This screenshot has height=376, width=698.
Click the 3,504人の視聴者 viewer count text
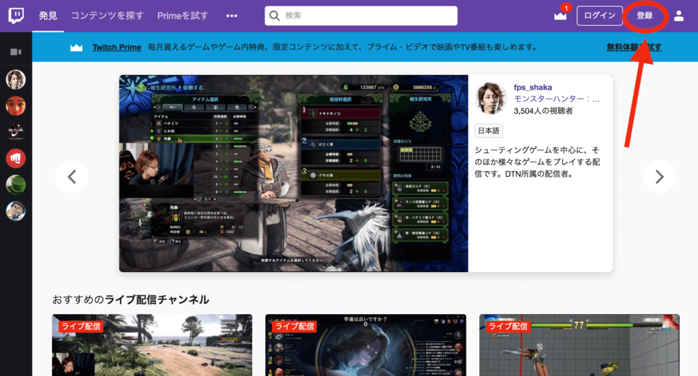point(543,111)
